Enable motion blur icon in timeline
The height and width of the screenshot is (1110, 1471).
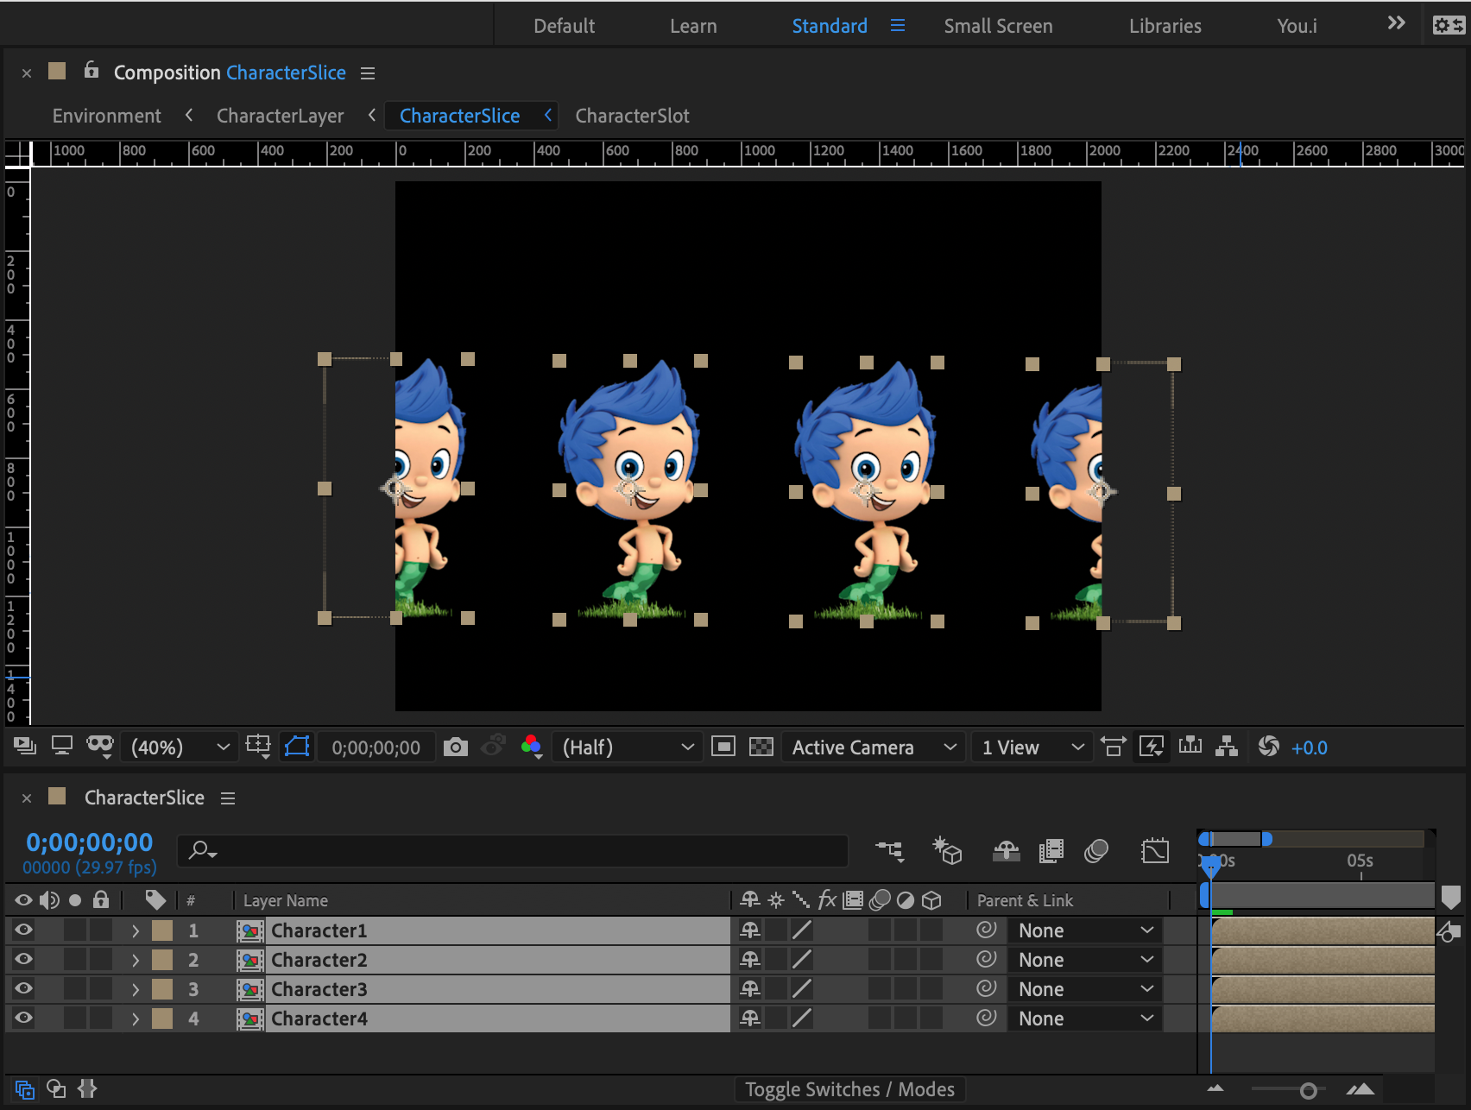tap(1096, 851)
